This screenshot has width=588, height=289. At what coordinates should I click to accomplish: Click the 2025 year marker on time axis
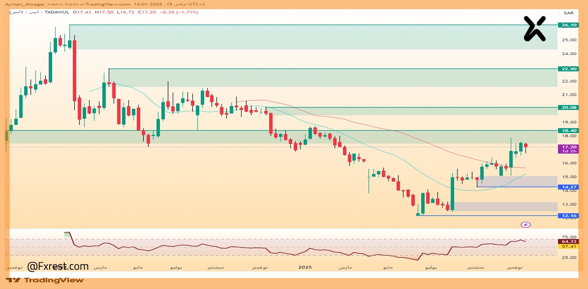(305, 267)
